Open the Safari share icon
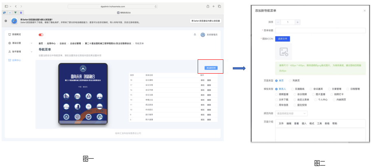 (x=208, y=7)
